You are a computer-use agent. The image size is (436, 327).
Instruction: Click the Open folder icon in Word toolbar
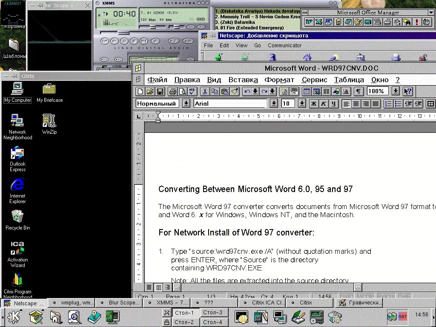coord(150,91)
